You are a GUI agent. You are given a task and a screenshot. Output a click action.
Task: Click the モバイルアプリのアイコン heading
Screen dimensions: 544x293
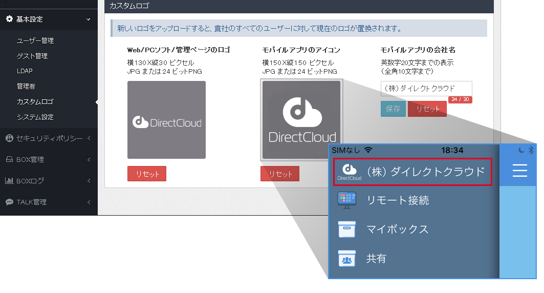pos(301,50)
